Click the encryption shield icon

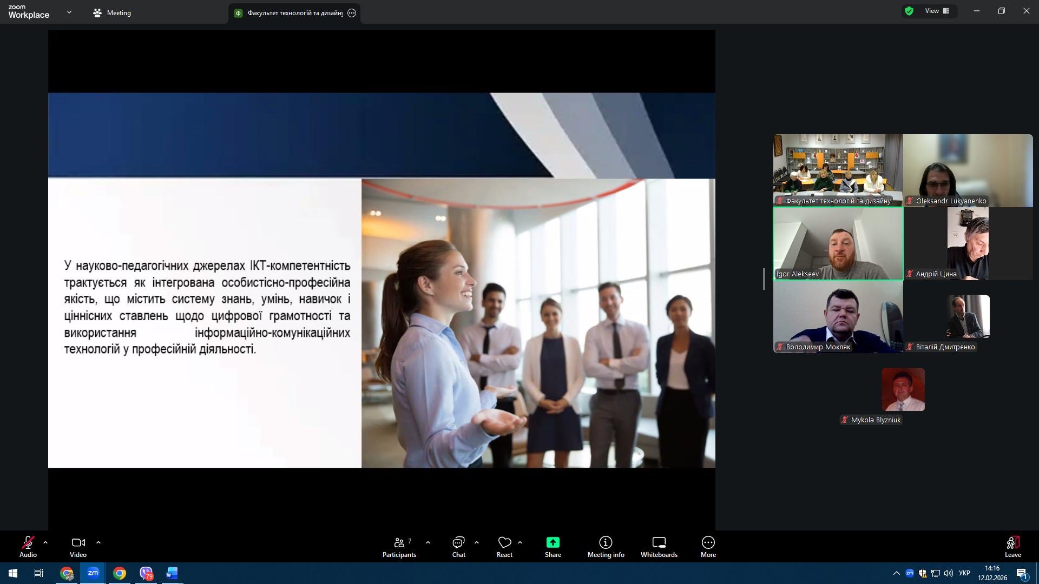coord(909,11)
